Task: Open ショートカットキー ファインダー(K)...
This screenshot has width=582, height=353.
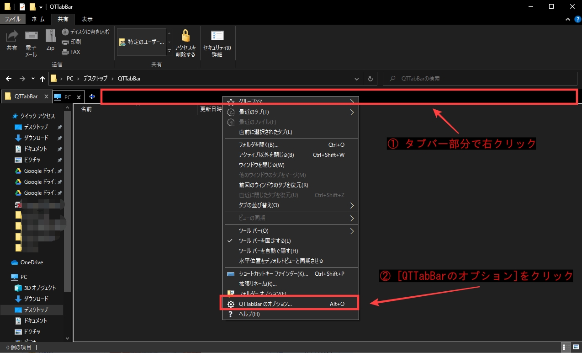Action: tap(291, 274)
